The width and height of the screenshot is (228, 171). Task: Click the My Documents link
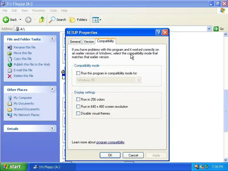pyautogui.click(x=24, y=103)
